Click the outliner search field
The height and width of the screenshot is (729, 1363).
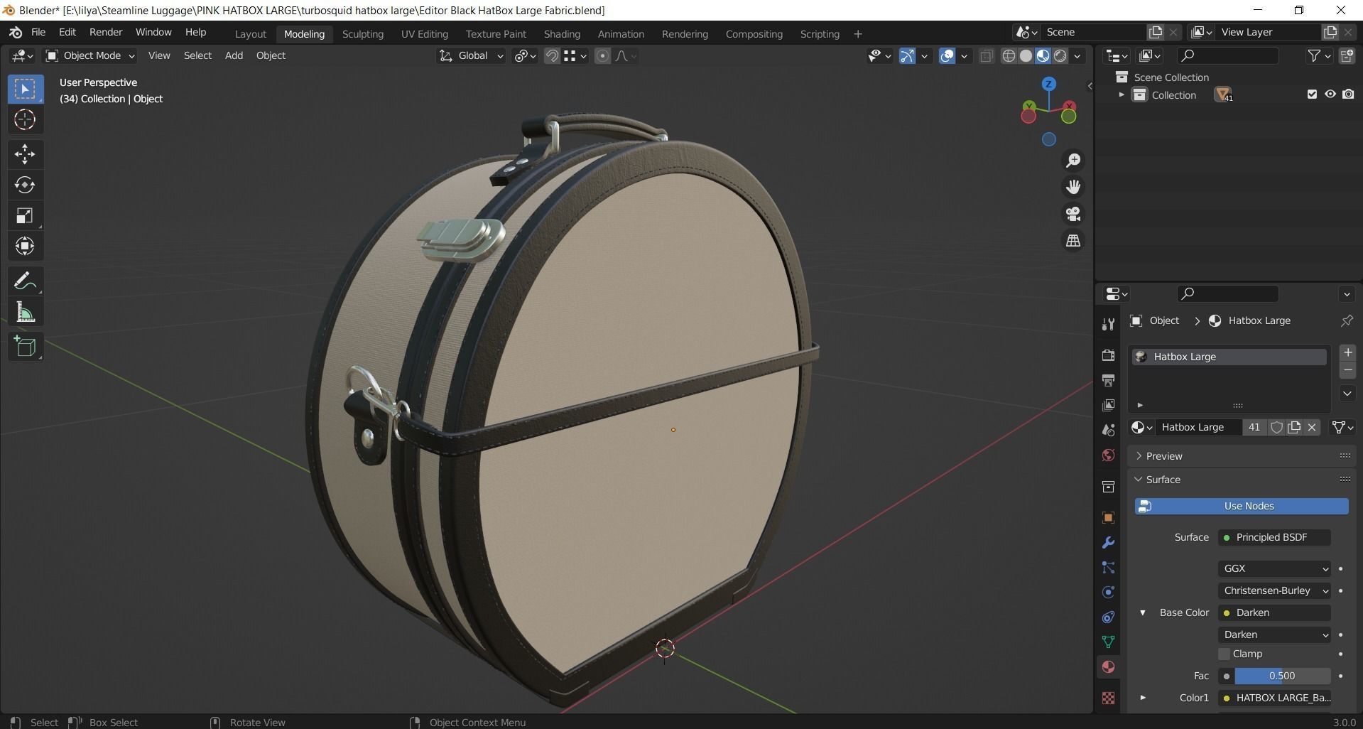(1227, 55)
